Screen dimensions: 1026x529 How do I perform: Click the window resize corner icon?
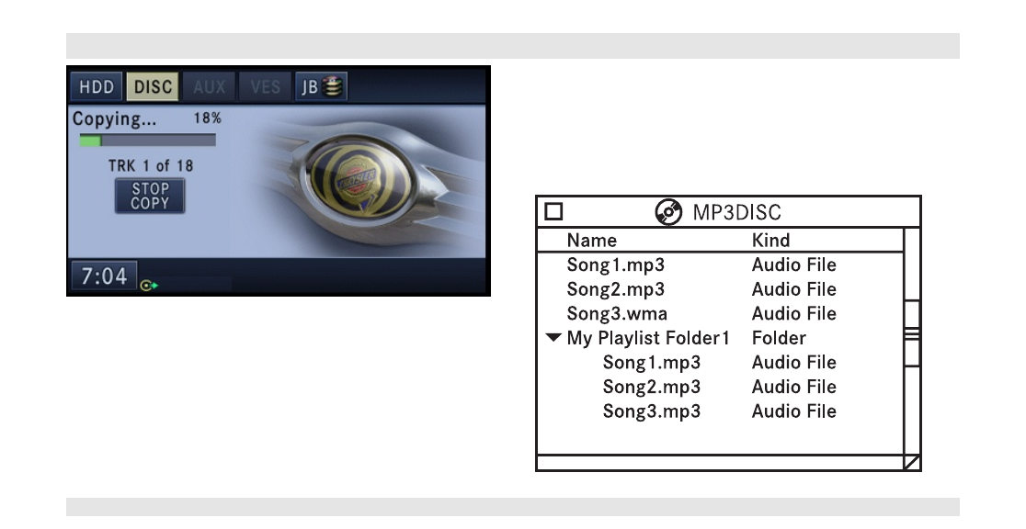[x=912, y=462]
